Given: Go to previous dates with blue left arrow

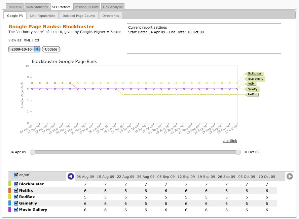Looking at the screenshot, I should [x=71, y=176].
